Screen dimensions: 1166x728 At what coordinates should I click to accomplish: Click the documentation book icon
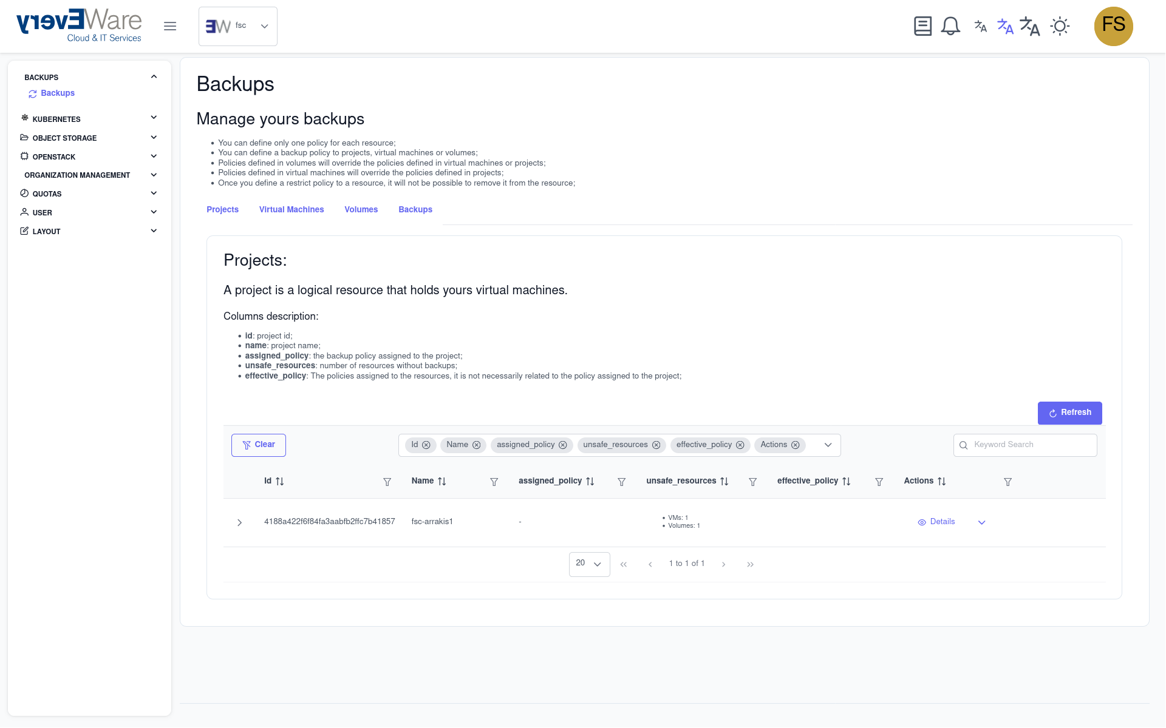coord(922,26)
